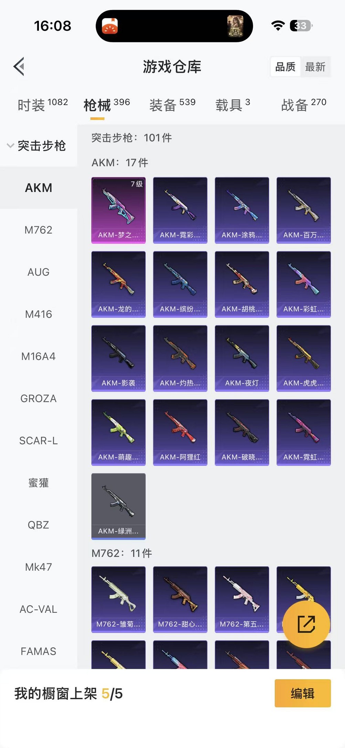Screen dimensions: 345x748
Task: Select the grey AKM-绿洲 skin card
Action: click(118, 506)
